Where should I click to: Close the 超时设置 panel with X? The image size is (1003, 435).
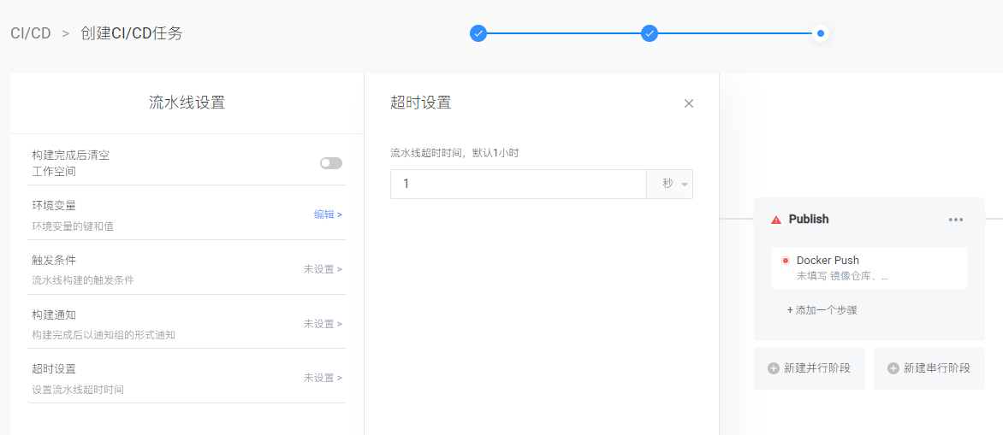pos(689,103)
